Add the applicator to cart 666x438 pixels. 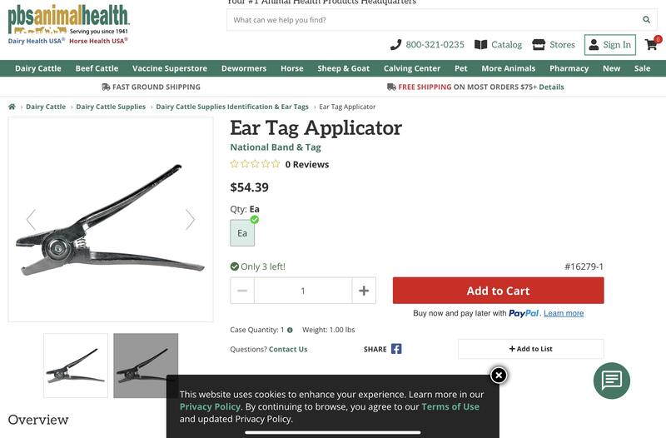click(x=498, y=291)
